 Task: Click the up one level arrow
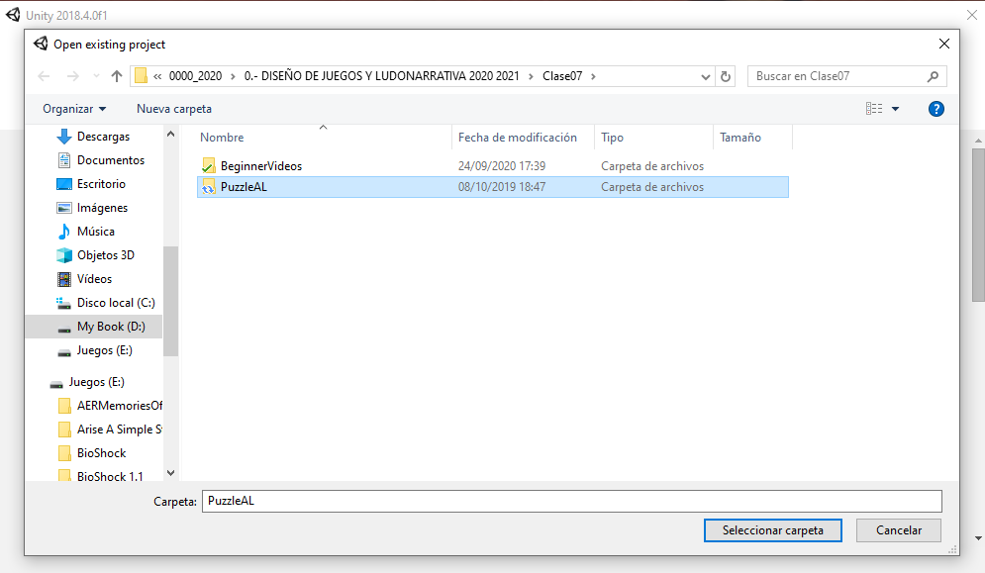coord(117,76)
